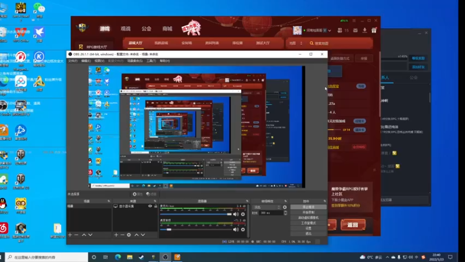The width and height of the screenshot is (465, 262).
Task: Open desktop audio channel settings gear
Action: 243,229
